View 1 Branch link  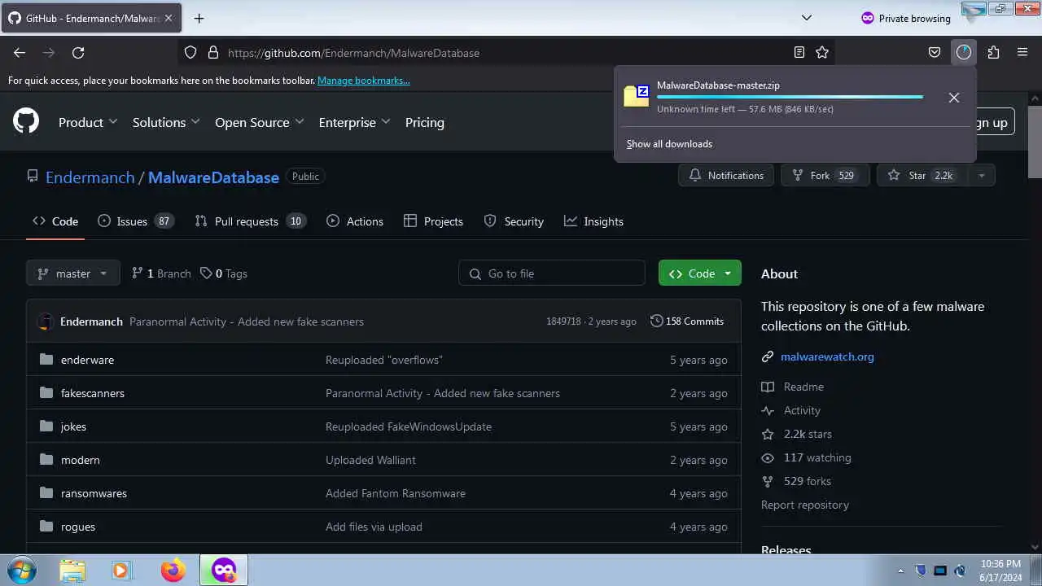point(161,273)
